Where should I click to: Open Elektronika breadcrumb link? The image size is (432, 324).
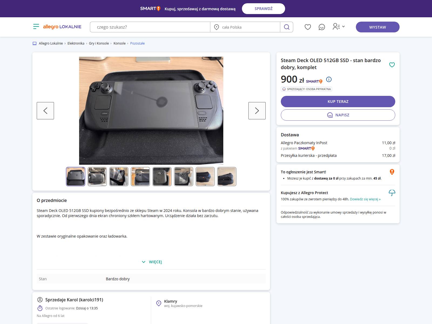76,43
